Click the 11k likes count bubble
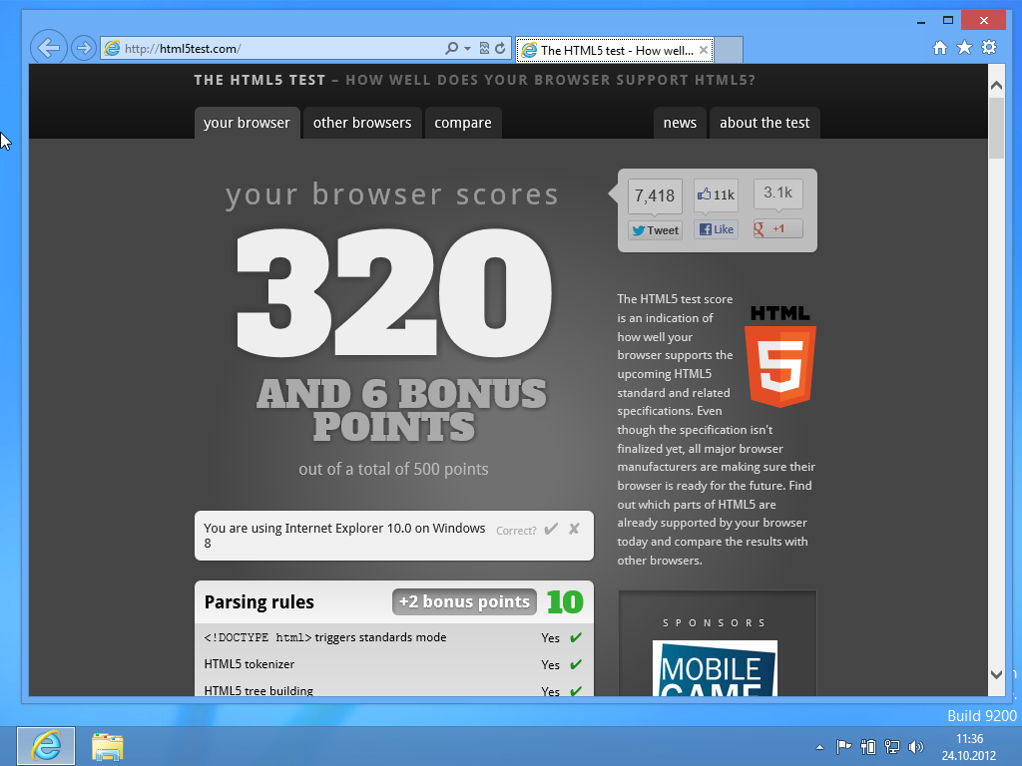Screen dimensions: 1022x766 coord(717,194)
